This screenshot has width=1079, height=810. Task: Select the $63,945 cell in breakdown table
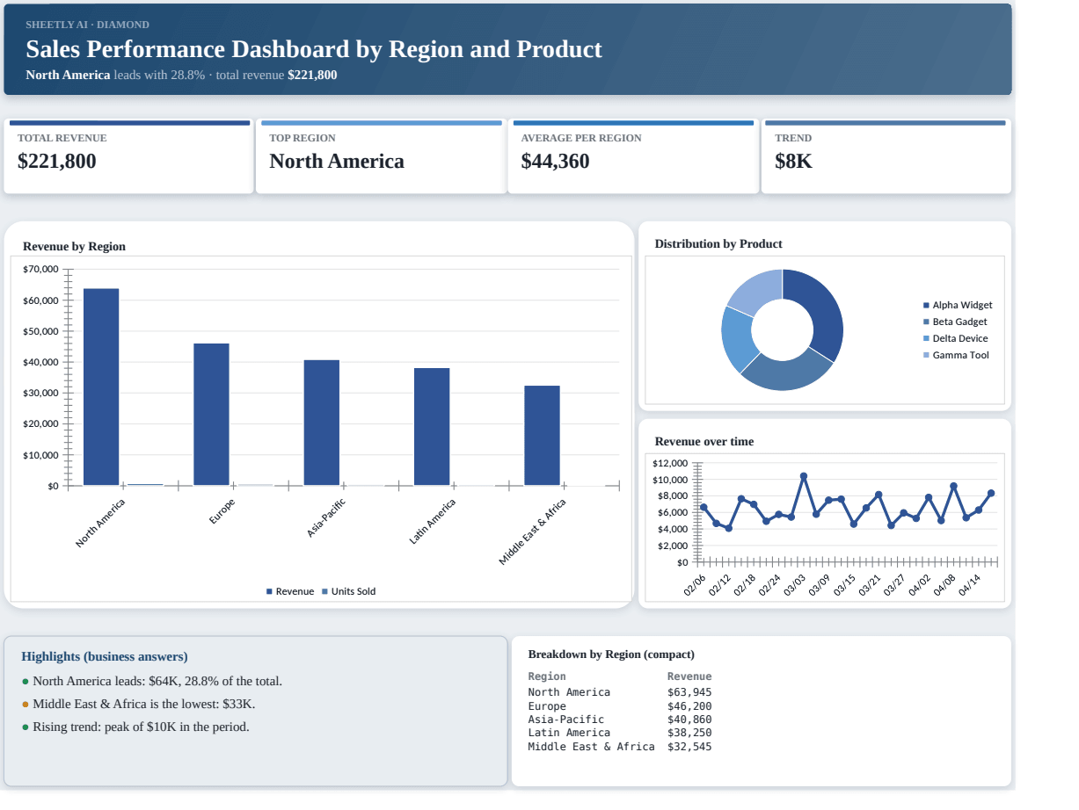point(689,692)
